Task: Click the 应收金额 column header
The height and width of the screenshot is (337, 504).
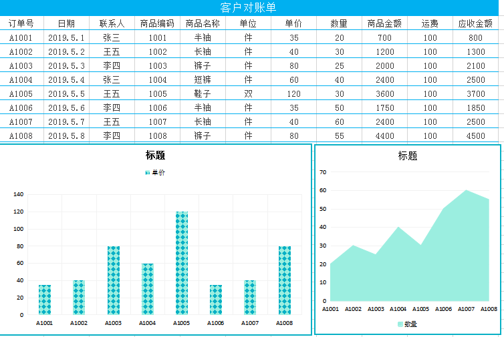Action: point(475,23)
